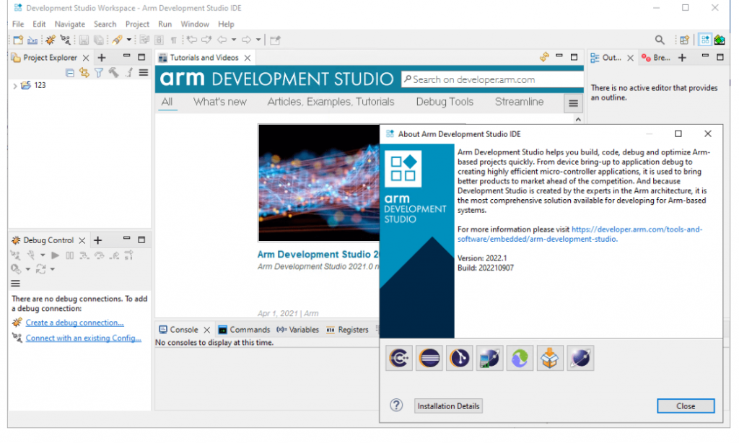Click plus icon next to Breakpoints tab
The width and height of the screenshot is (739, 443).
pos(682,58)
